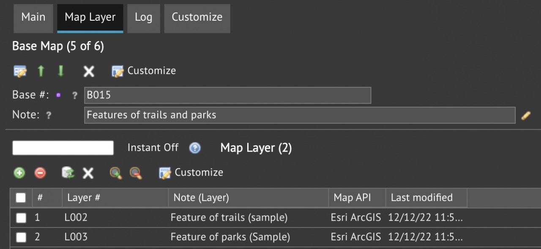Image resolution: width=541 pixels, height=249 pixels.
Task: Click the Base # input field containing B015
Action: pyautogui.click(x=227, y=95)
